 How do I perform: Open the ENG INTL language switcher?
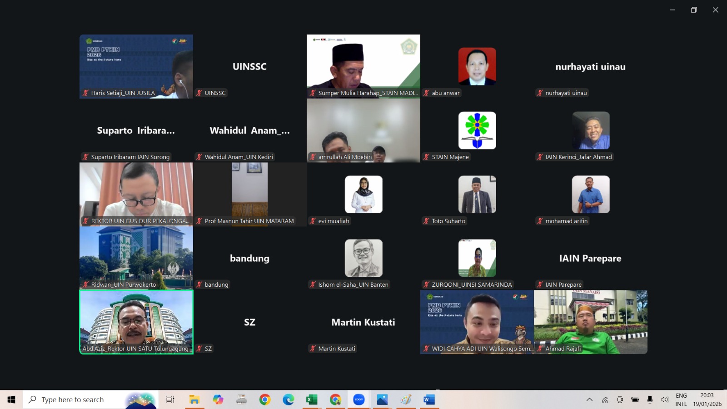681,399
